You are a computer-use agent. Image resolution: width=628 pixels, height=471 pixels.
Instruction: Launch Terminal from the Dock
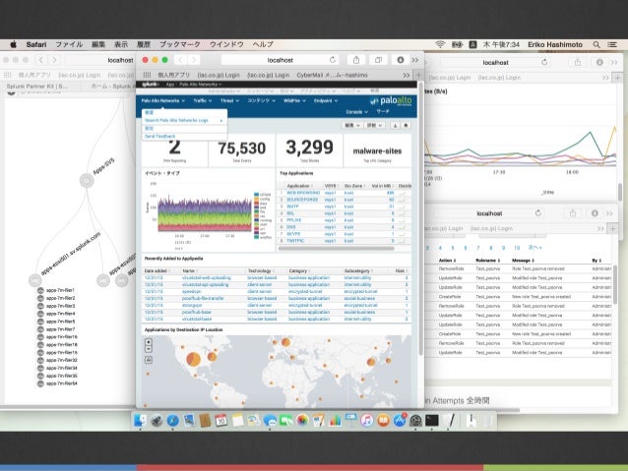coord(432,420)
